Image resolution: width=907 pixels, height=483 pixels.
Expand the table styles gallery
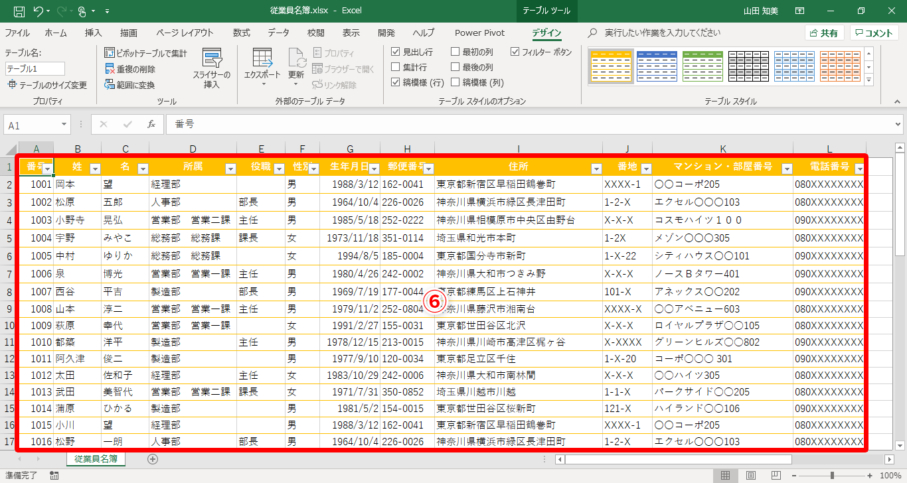(868, 79)
